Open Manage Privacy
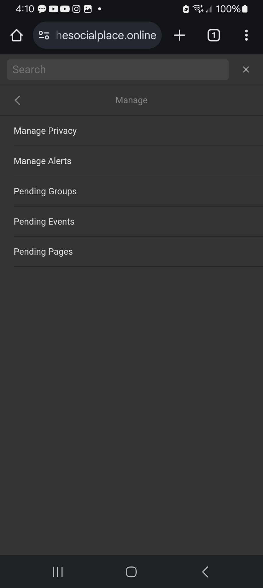This screenshot has height=588, width=263. [45, 131]
